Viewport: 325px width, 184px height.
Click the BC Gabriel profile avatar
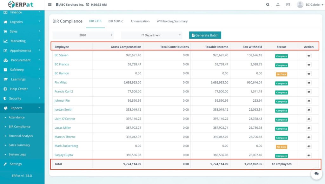click(x=300, y=5)
